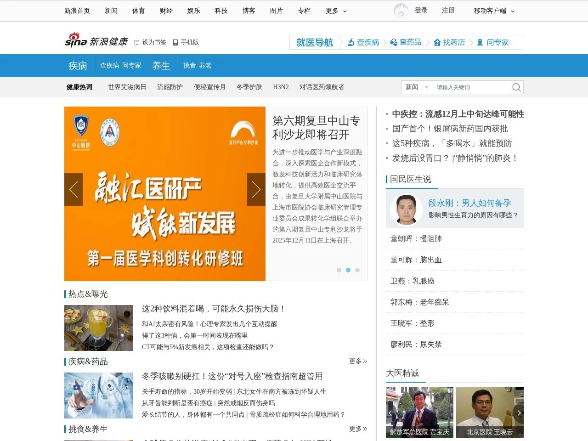The height and width of the screenshot is (441, 588).
Task: Click the Sina logo
Action: 75,40
